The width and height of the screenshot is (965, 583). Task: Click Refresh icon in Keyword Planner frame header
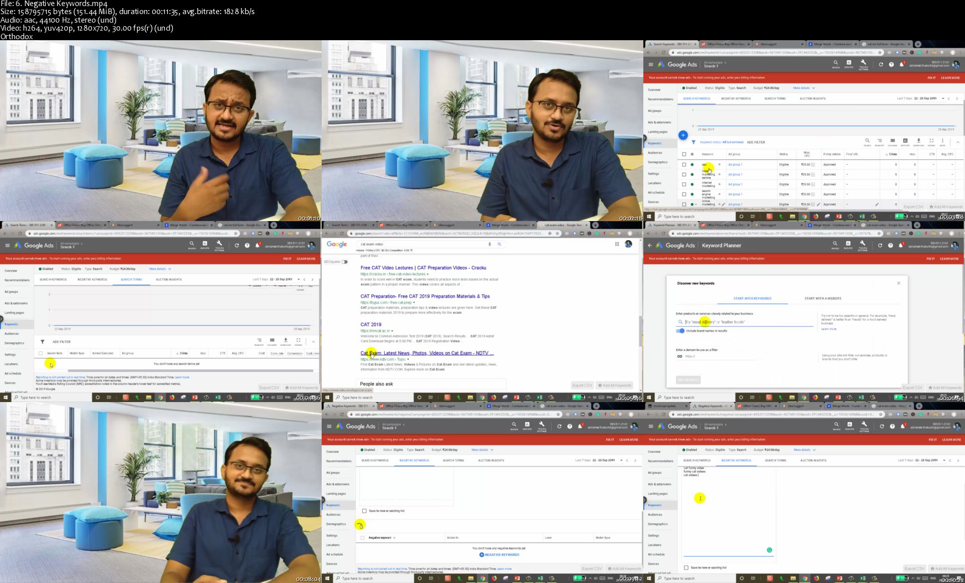(880, 245)
